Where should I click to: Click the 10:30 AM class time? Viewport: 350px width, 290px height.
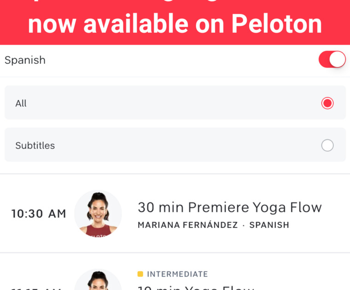point(39,214)
